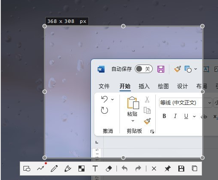Select the mosaic blur tool
This screenshot has width=218, height=180.
tap(81, 169)
